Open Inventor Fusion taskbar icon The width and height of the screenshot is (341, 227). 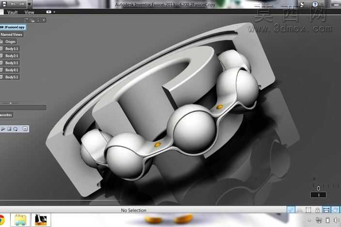tap(41, 220)
